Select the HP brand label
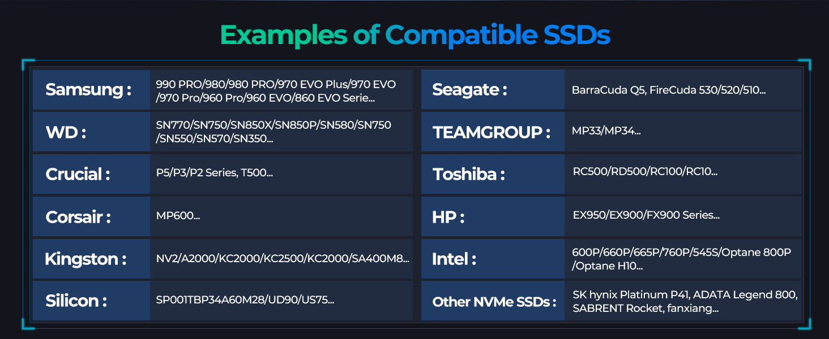The image size is (829, 339). click(x=448, y=216)
